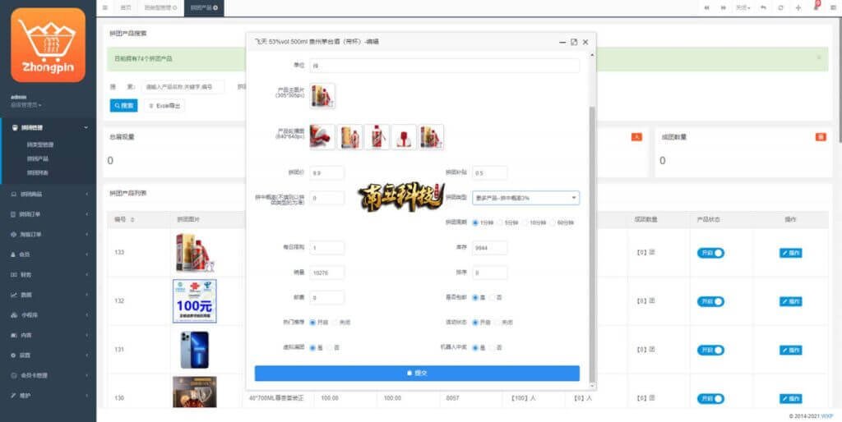Click the back arrow icon in top toolbar
This screenshot has width=842, height=422.
coord(763,7)
